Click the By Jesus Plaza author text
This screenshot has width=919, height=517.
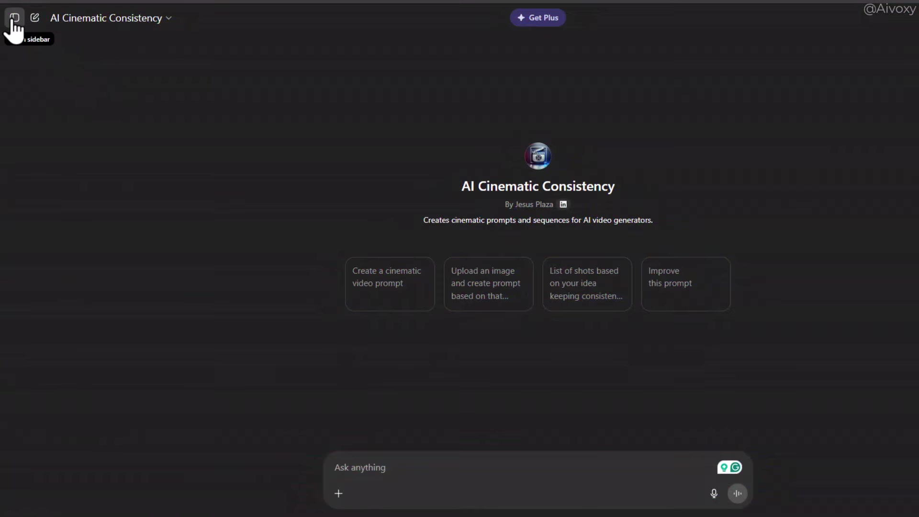point(528,204)
